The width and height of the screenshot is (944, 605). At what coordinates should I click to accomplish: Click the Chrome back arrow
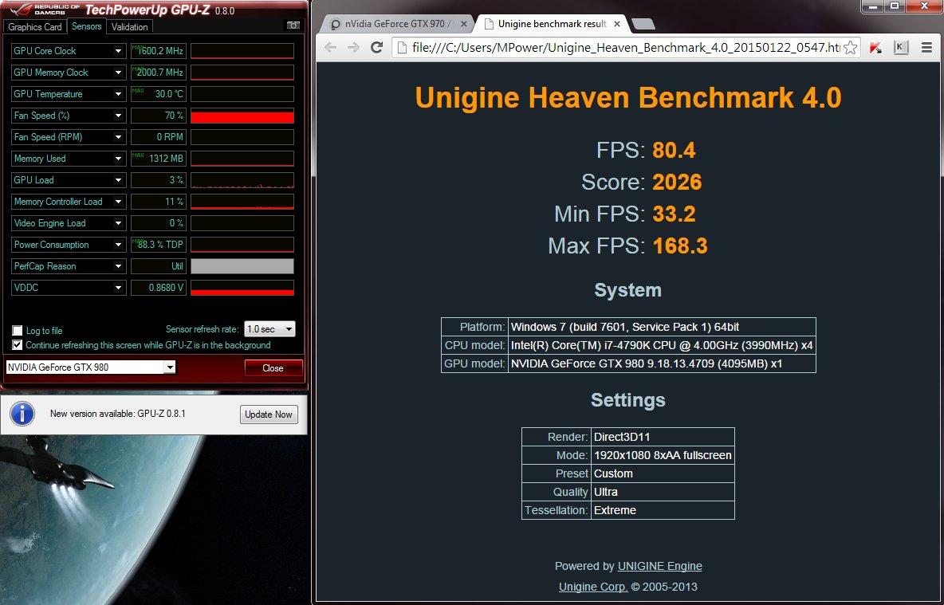click(x=331, y=48)
